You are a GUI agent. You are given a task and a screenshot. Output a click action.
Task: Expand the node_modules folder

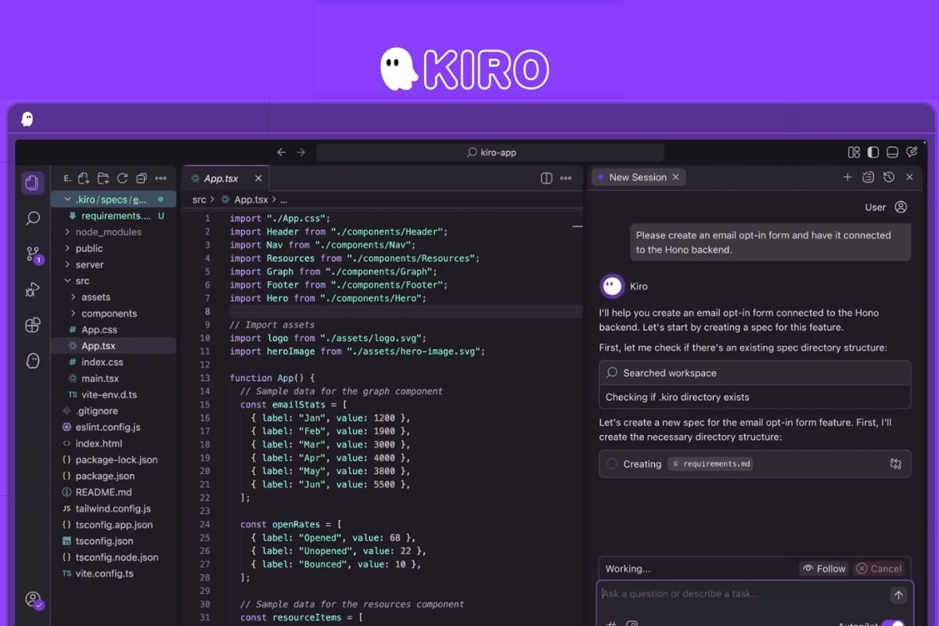113,232
